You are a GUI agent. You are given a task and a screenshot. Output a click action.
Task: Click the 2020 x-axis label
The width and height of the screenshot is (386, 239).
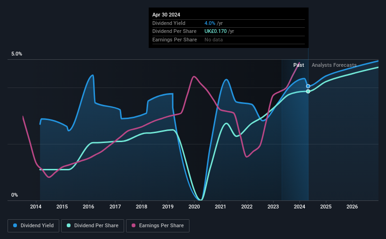[194, 207]
